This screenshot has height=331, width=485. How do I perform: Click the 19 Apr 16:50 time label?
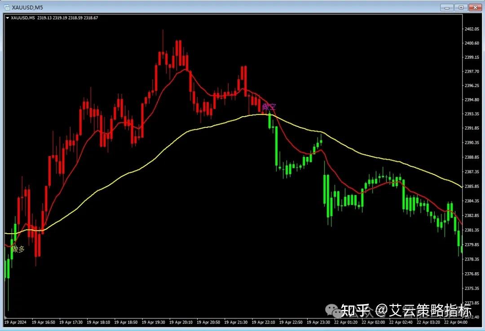pos(43,322)
